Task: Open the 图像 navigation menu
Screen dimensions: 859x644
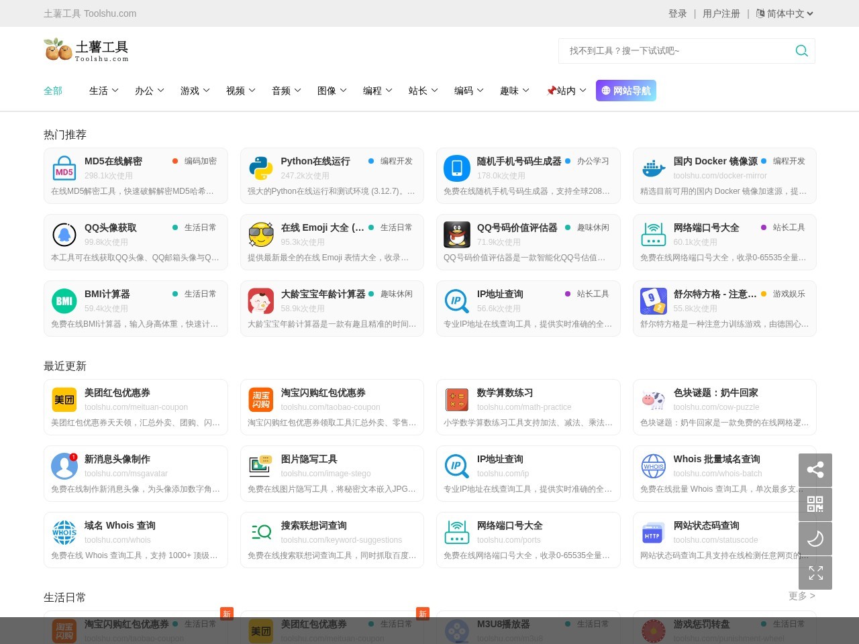Action: [332, 91]
